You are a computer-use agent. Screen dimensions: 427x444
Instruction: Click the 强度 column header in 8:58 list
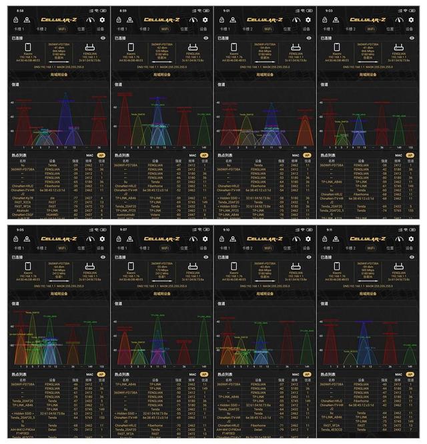(x=75, y=161)
